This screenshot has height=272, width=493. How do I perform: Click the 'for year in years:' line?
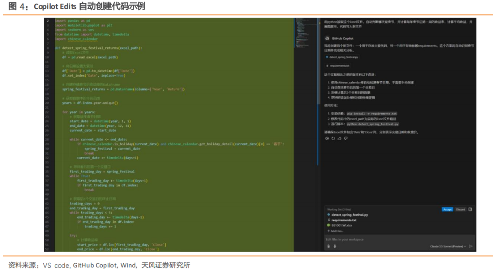click(x=79, y=112)
